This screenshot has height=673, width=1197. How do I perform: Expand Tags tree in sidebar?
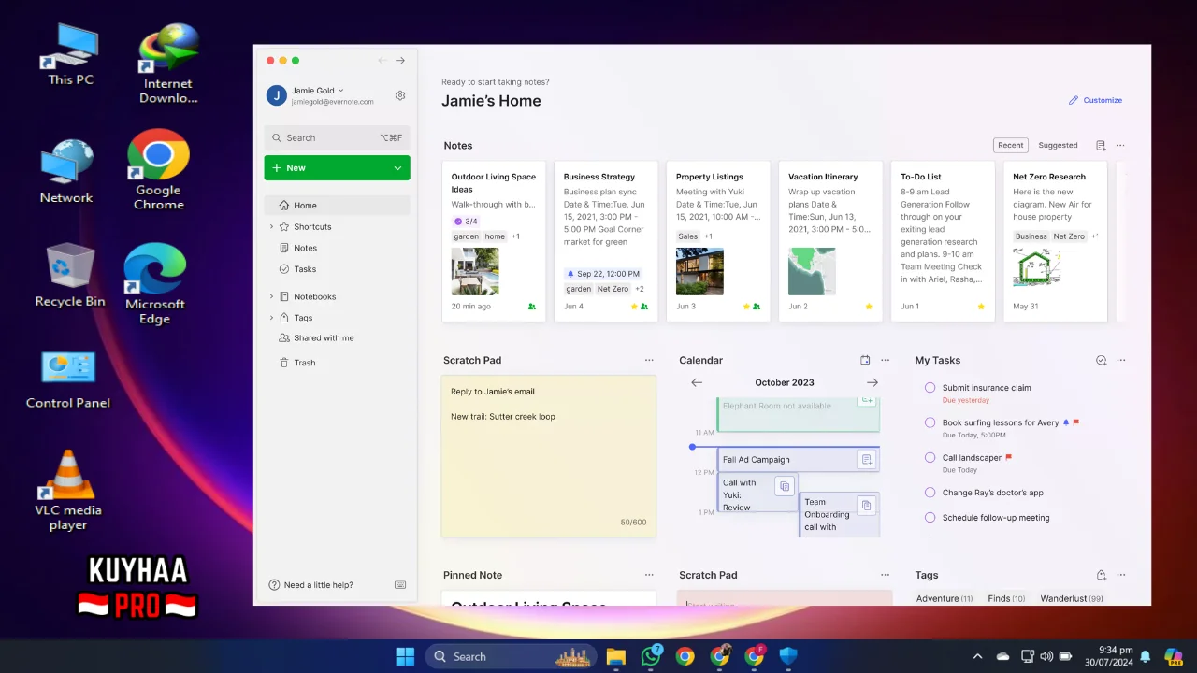click(272, 318)
